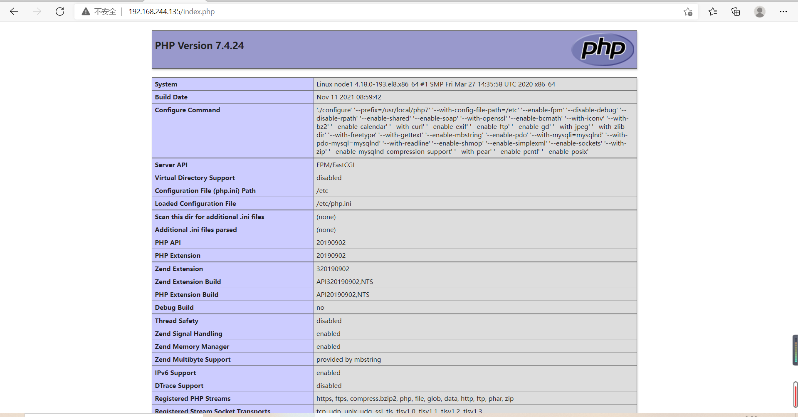Open the Collections icon
This screenshot has width=798, height=417.
pyautogui.click(x=736, y=12)
